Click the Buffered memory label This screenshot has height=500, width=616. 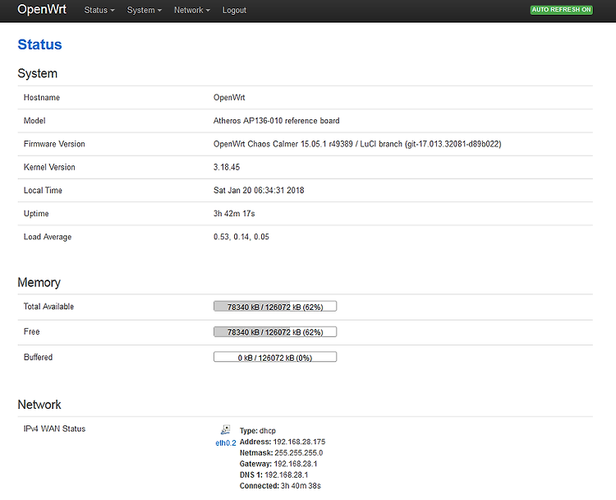pyautogui.click(x=38, y=357)
